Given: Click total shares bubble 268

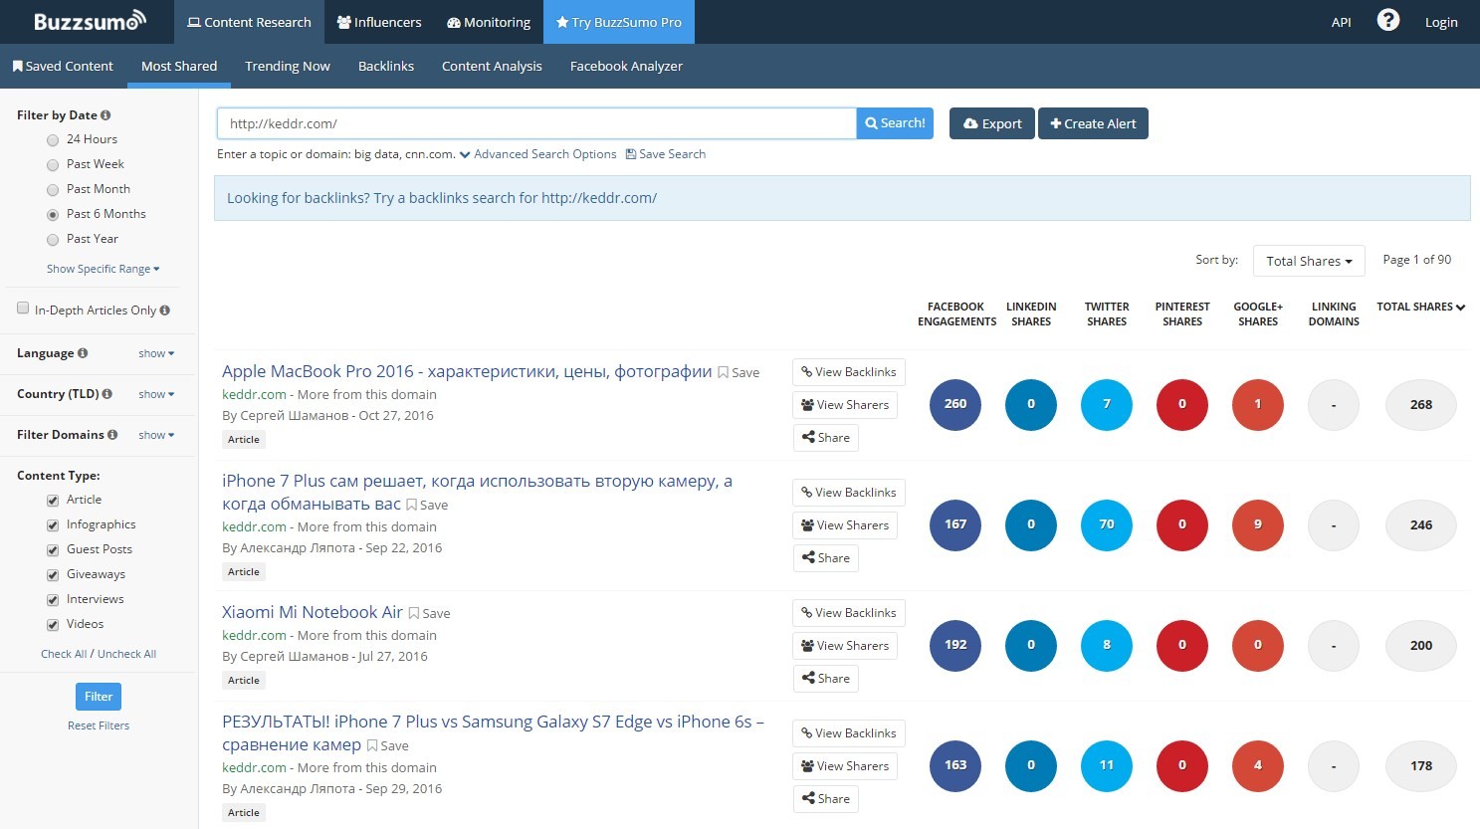Looking at the screenshot, I should point(1421,405).
